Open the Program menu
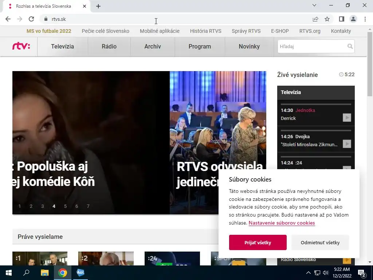This screenshot has width=373, height=280. pos(200,46)
